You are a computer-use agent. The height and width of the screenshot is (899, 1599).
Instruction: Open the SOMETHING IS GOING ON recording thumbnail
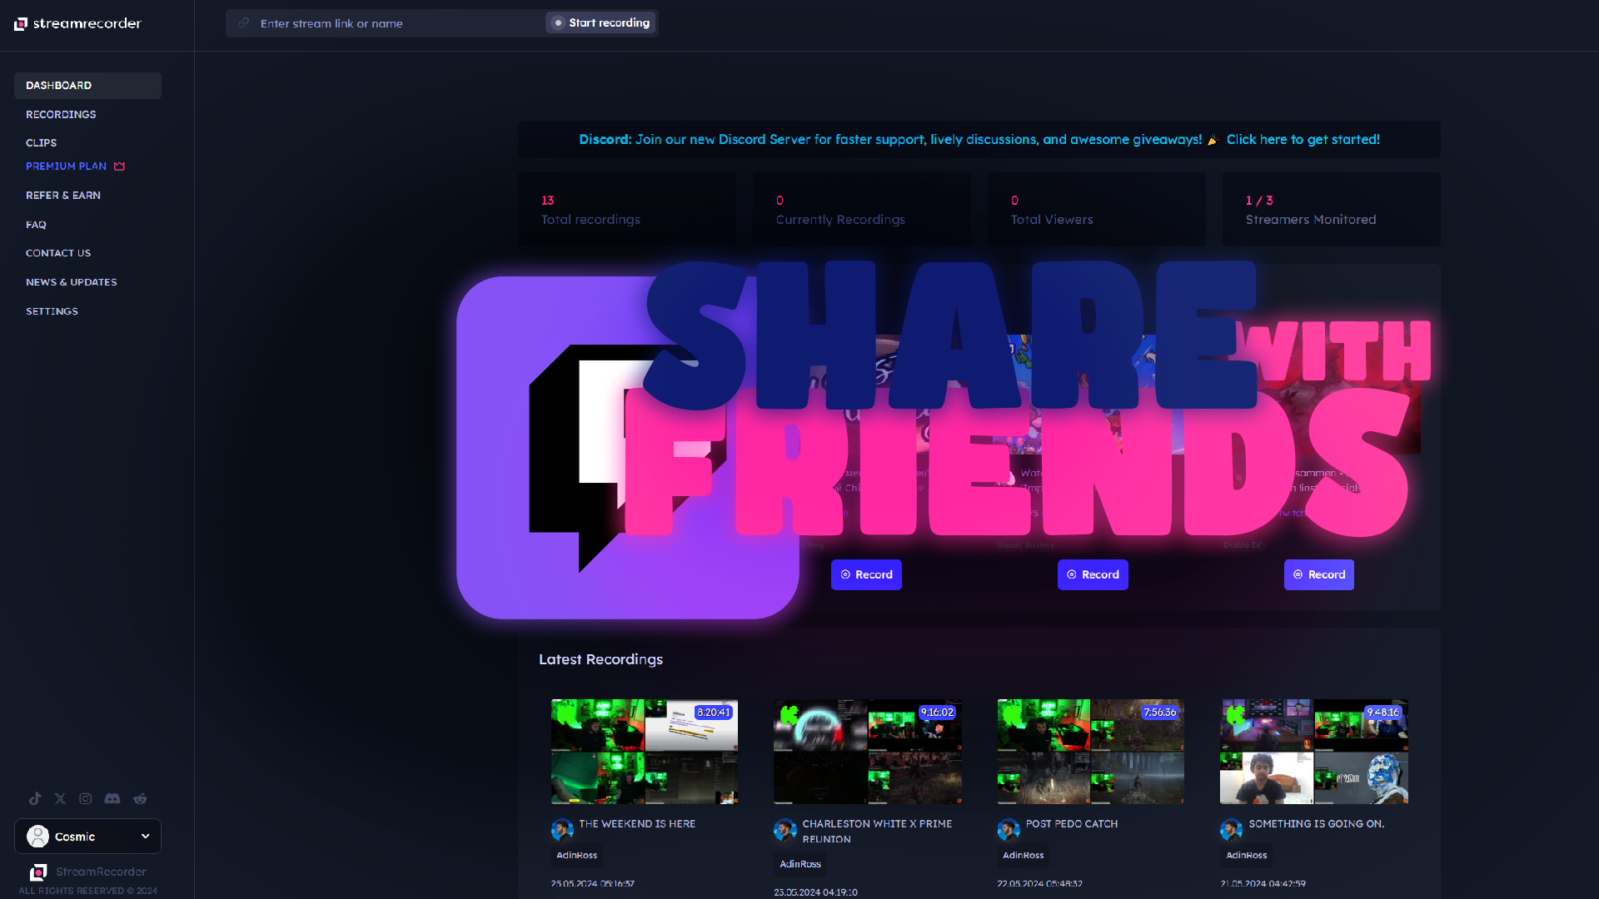click(x=1314, y=752)
